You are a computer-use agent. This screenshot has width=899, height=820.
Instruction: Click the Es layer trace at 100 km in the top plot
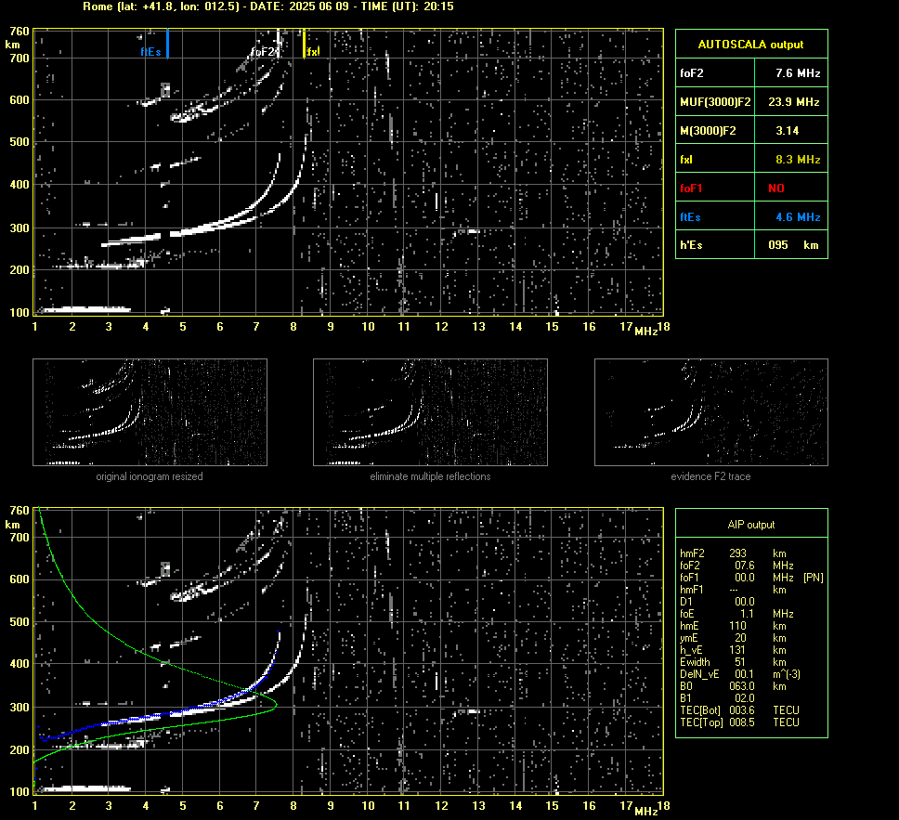click(x=86, y=309)
